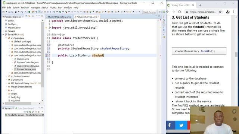Maximize the editor area
The height and width of the screenshot is (134, 239).
tap(159, 16)
